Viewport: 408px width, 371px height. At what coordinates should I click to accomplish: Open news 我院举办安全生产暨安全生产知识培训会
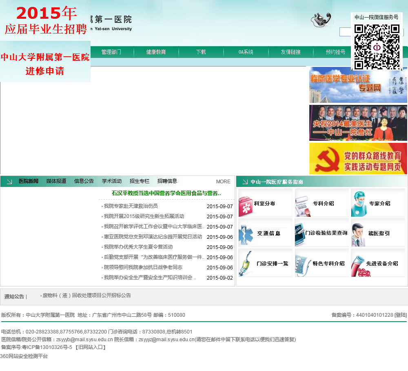(x=150, y=278)
